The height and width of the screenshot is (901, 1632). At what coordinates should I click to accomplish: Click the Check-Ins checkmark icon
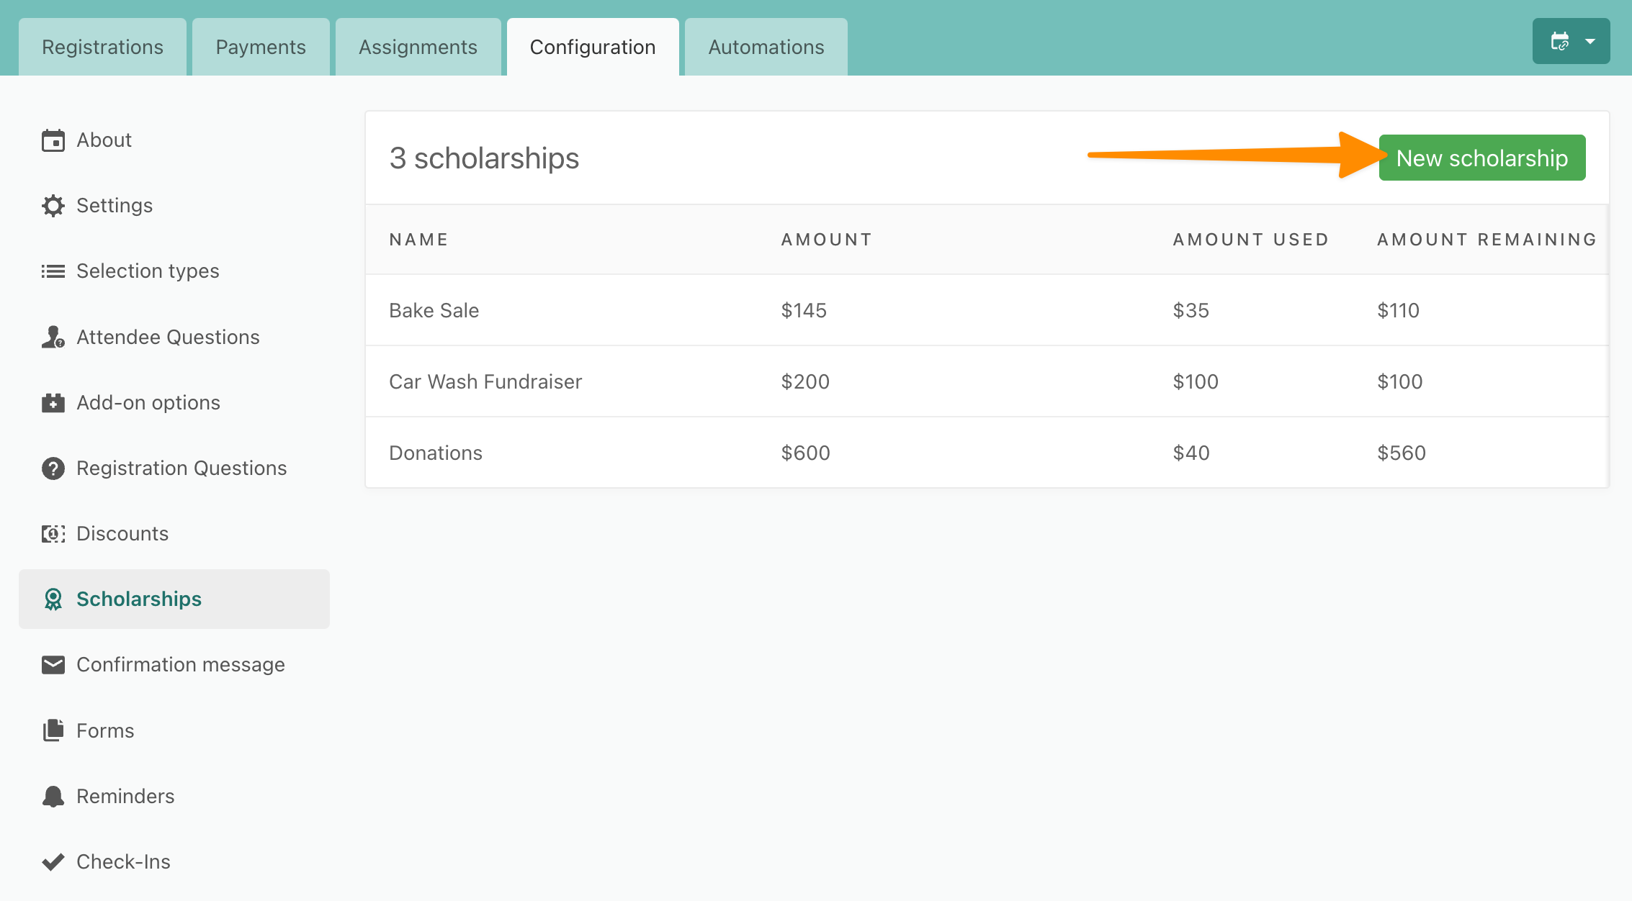coord(53,861)
